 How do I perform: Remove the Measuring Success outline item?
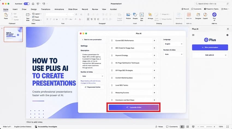tap(154, 93)
